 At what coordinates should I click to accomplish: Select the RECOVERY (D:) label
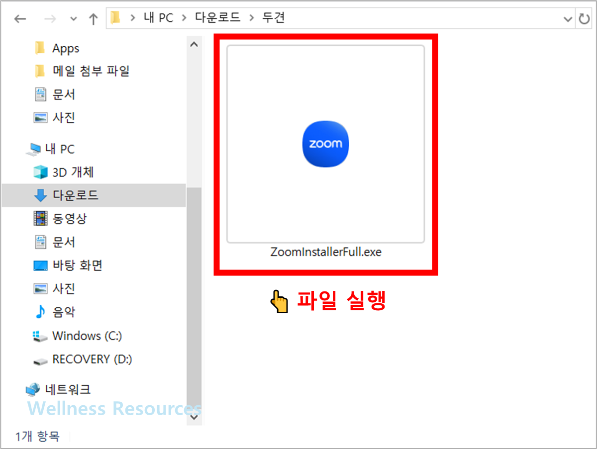coord(92,359)
